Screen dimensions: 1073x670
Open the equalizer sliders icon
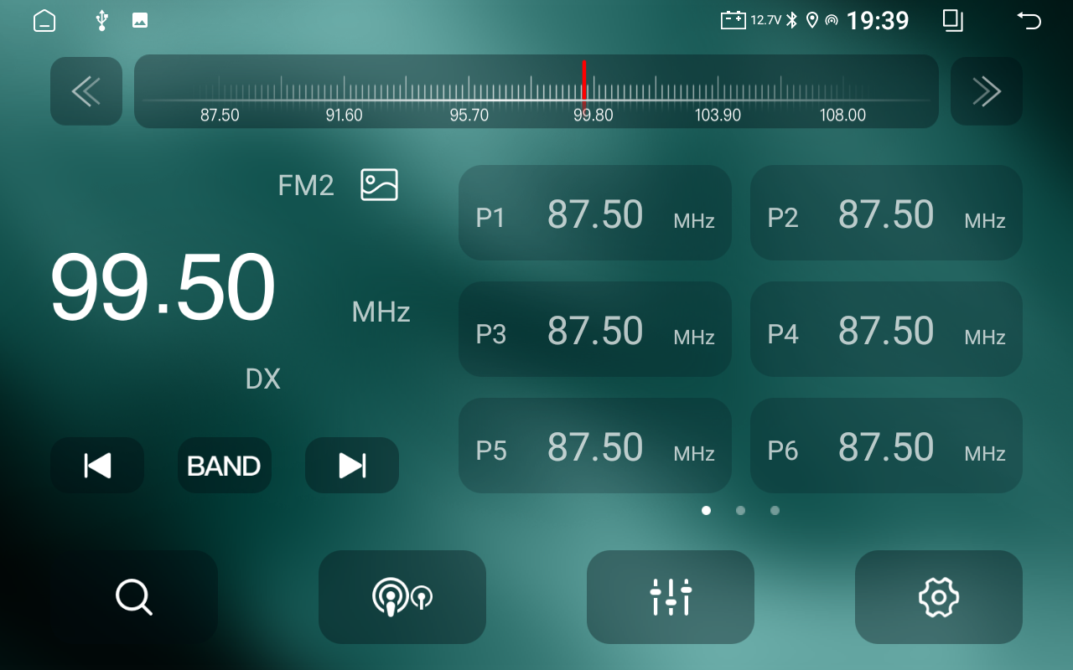tap(671, 597)
